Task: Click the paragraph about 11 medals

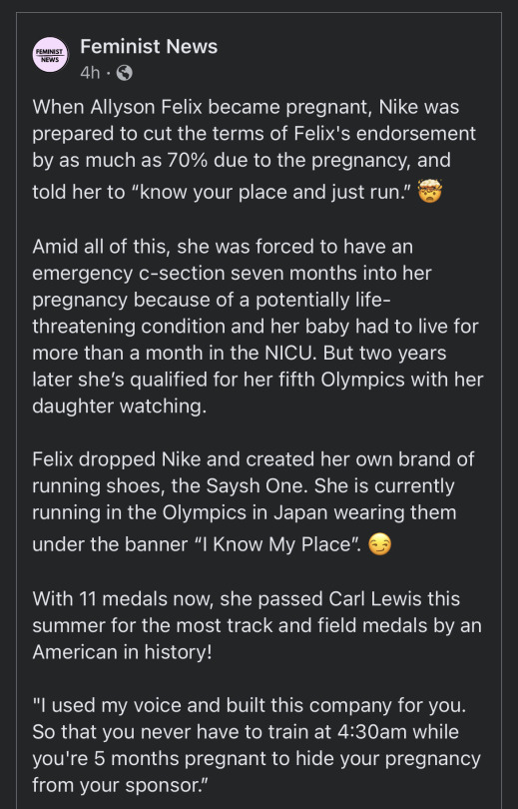Action: pos(257,625)
